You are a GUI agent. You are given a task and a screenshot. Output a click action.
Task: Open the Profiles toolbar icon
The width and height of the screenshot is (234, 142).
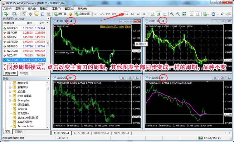pos(14,14)
